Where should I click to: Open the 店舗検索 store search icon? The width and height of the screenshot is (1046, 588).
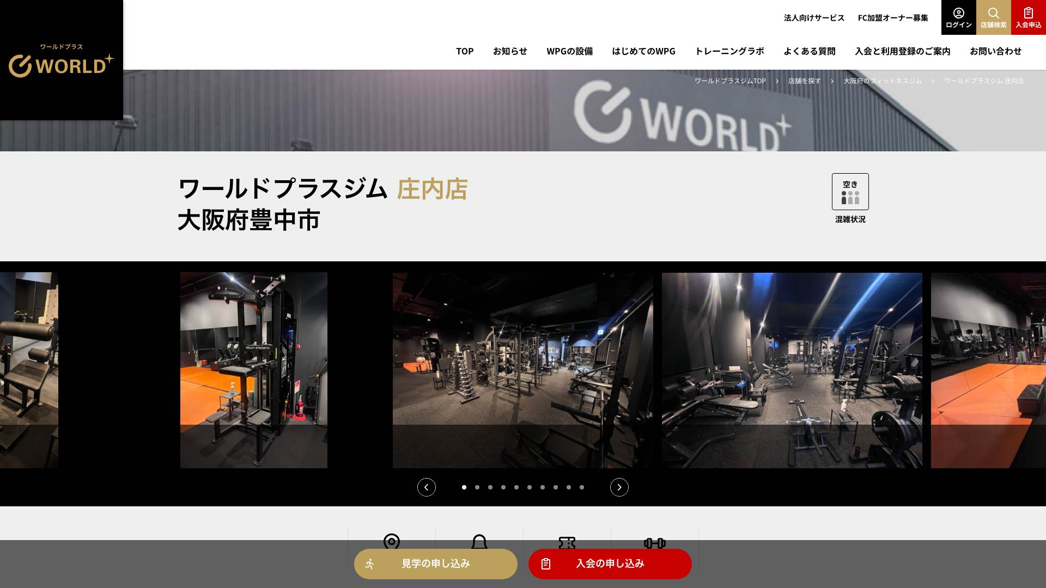tap(993, 17)
